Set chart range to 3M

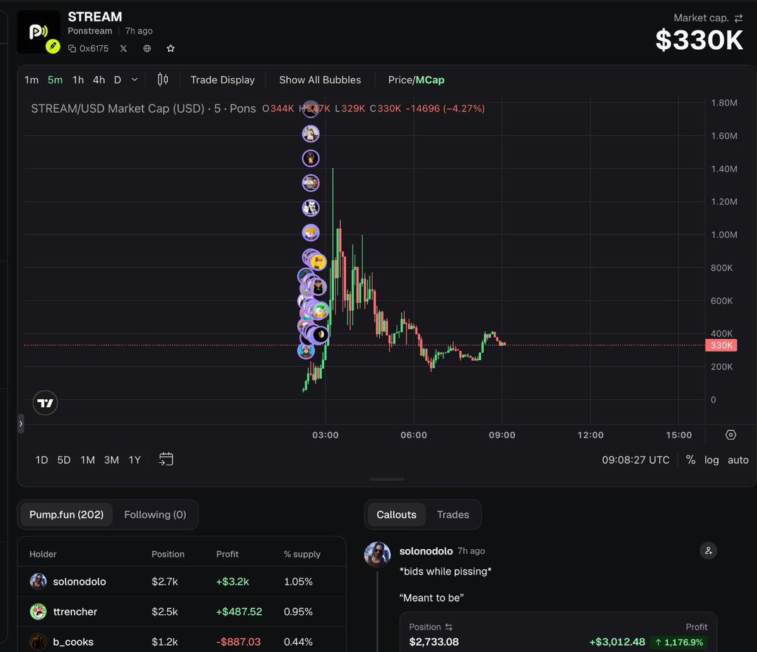tap(112, 460)
